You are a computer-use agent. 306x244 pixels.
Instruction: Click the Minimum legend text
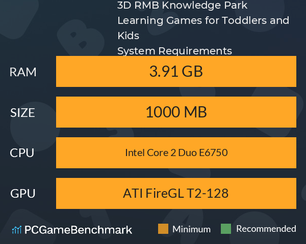point(191,229)
